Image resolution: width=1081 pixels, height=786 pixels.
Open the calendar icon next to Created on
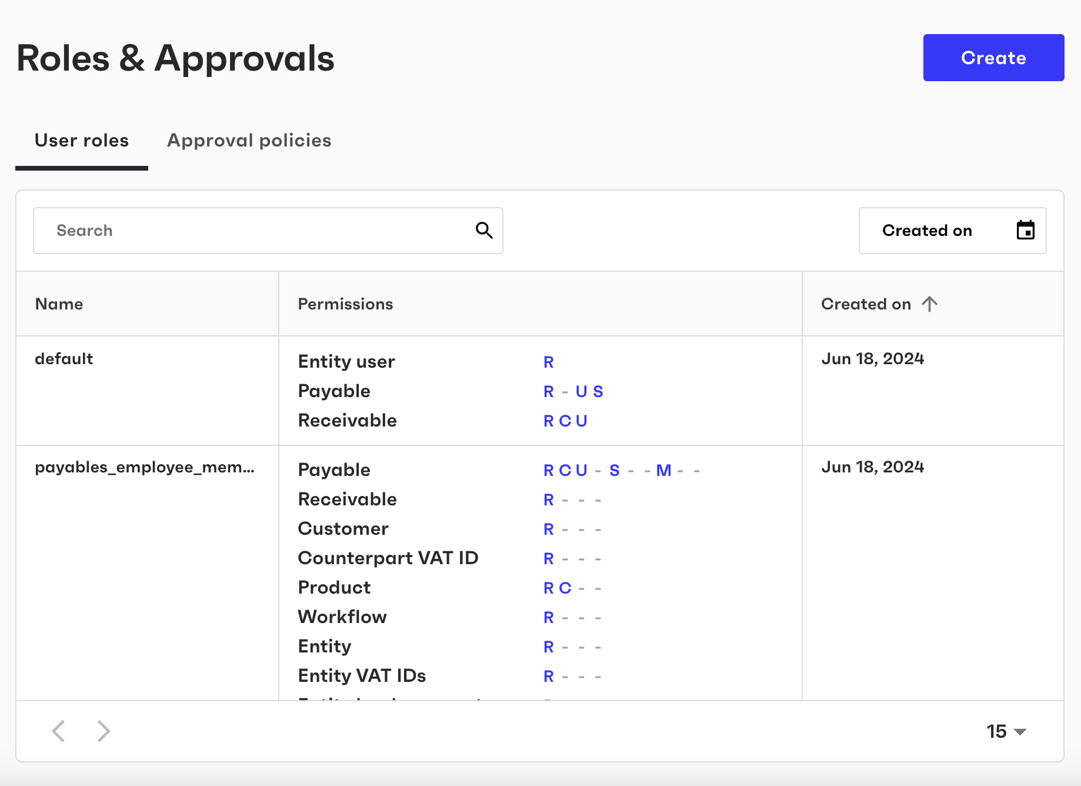pos(1026,230)
